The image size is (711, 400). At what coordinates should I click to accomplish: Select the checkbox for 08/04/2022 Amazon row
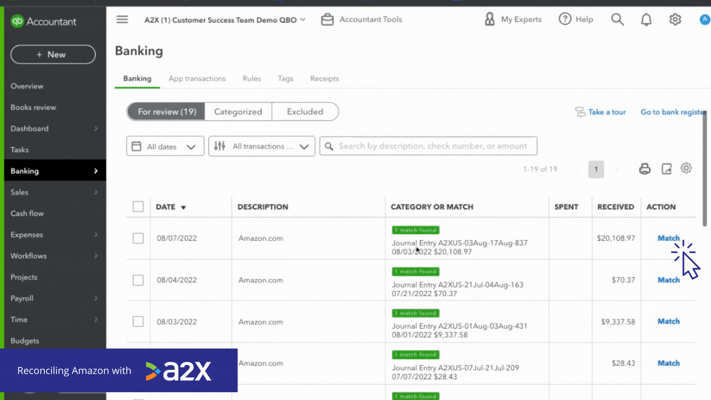[138, 280]
